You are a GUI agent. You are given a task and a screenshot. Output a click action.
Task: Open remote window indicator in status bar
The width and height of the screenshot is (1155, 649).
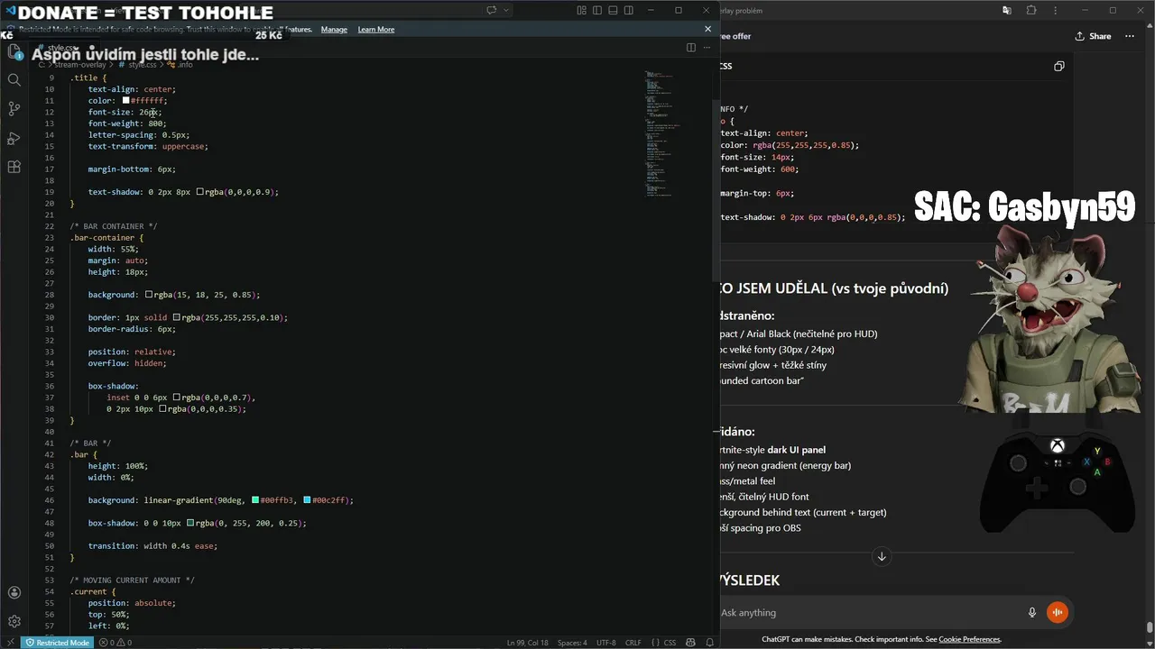pos(10,643)
